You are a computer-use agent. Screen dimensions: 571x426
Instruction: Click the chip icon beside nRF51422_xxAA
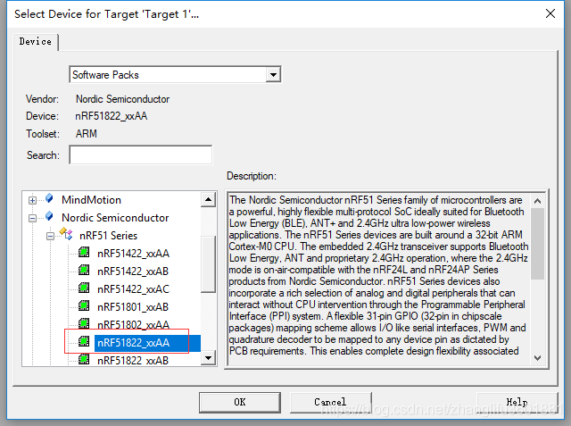click(84, 252)
